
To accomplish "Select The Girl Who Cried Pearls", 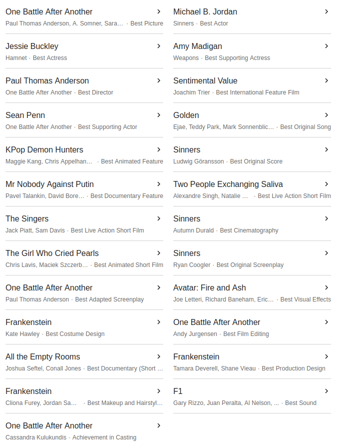I will pyautogui.click(x=84, y=258).
